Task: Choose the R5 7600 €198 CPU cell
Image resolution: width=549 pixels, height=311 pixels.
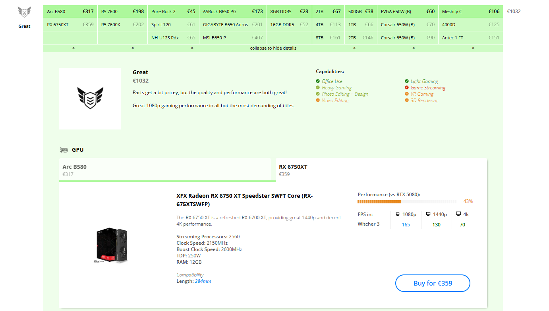Action: (122, 12)
